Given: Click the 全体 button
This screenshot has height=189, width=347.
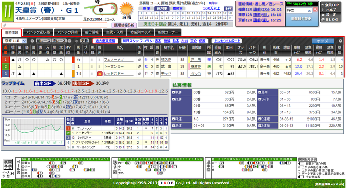Looking at the screenshot, I should click(228, 8).
